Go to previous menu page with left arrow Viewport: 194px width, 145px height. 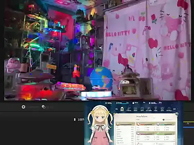tap(117, 109)
